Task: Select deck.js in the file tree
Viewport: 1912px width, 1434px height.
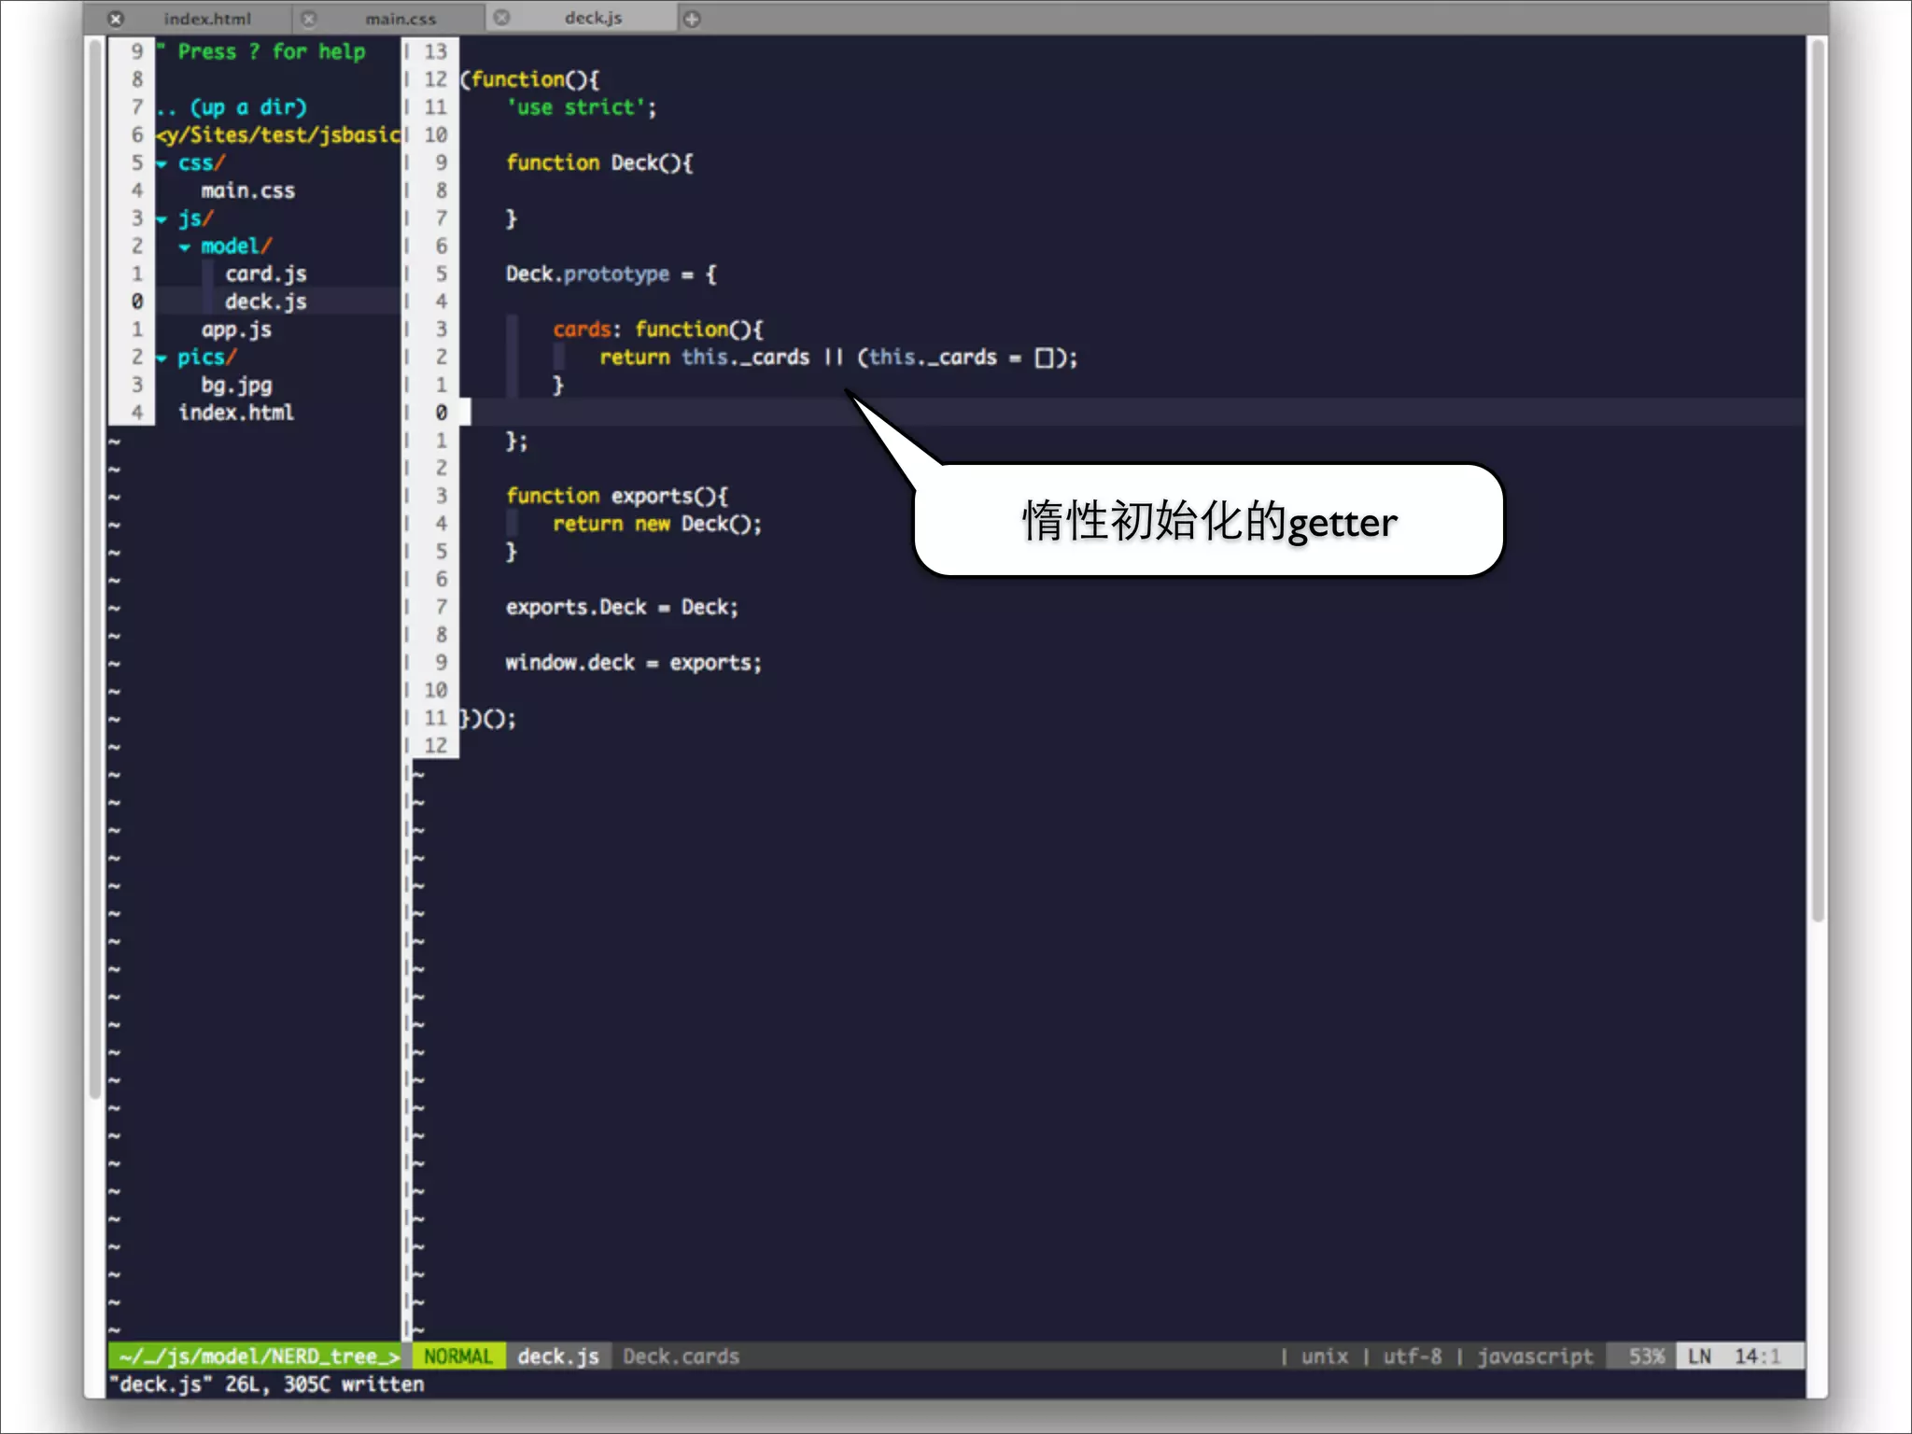Action: pyautogui.click(x=265, y=302)
